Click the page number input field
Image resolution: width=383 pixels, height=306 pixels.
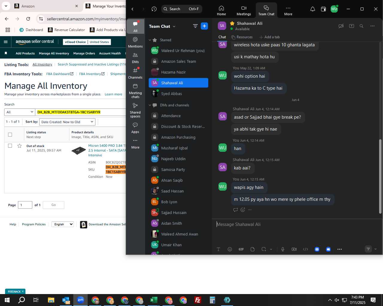click(x=25, y=205)
